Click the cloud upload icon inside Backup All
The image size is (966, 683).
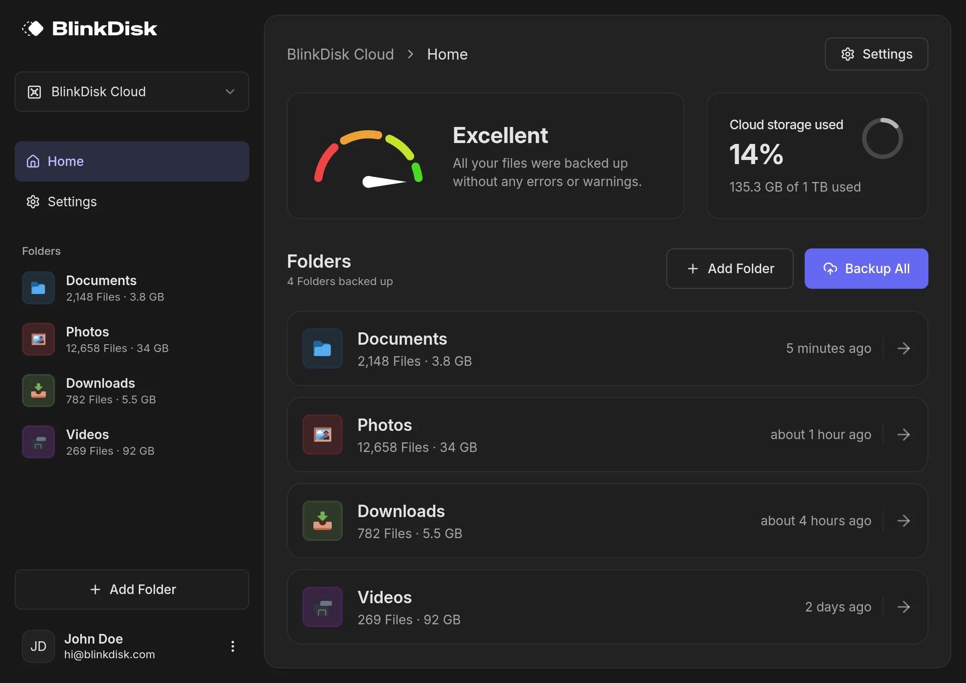click(x=830, y=269)
